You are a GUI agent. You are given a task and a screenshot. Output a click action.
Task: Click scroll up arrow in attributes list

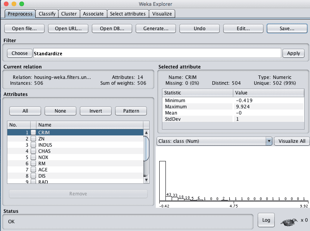coord(146,132)
